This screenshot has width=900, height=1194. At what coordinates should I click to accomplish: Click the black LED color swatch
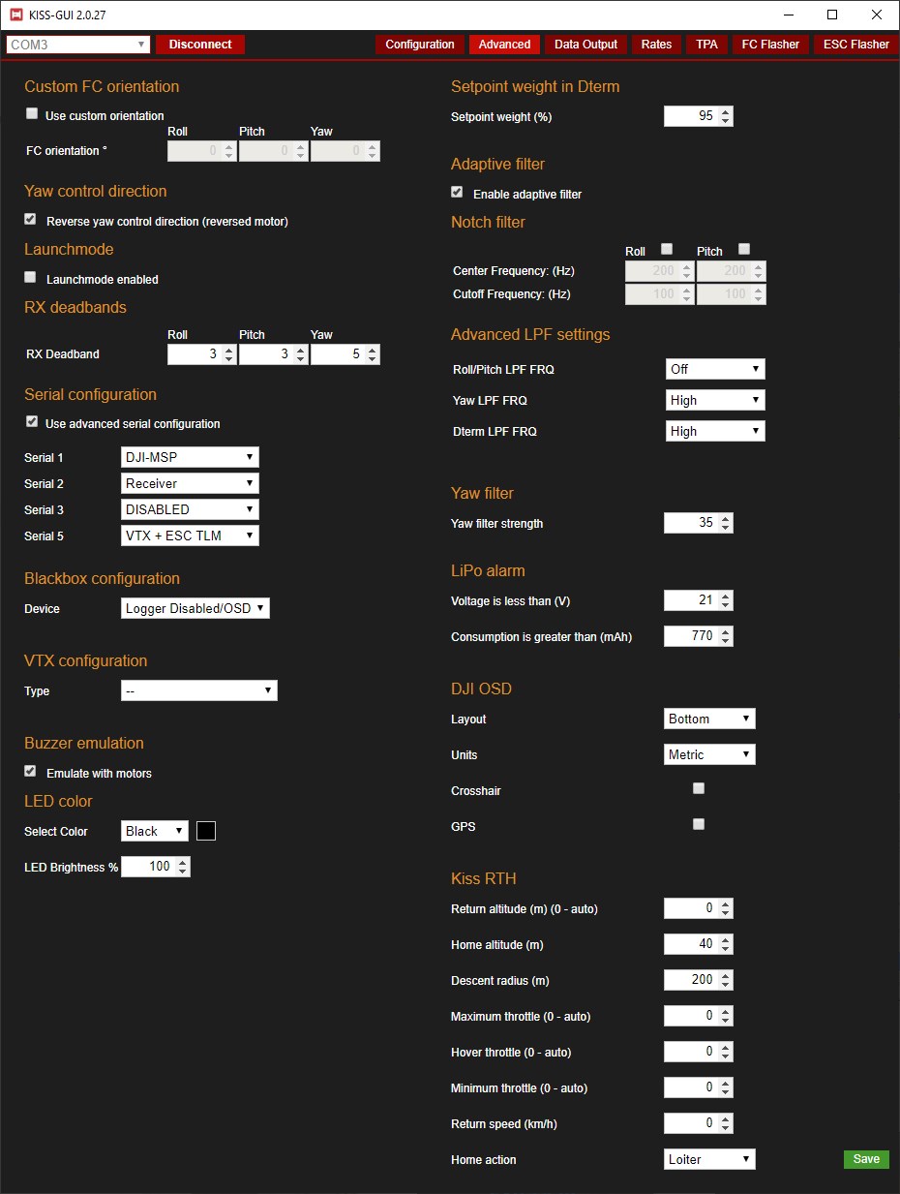(x=206, y=831)
